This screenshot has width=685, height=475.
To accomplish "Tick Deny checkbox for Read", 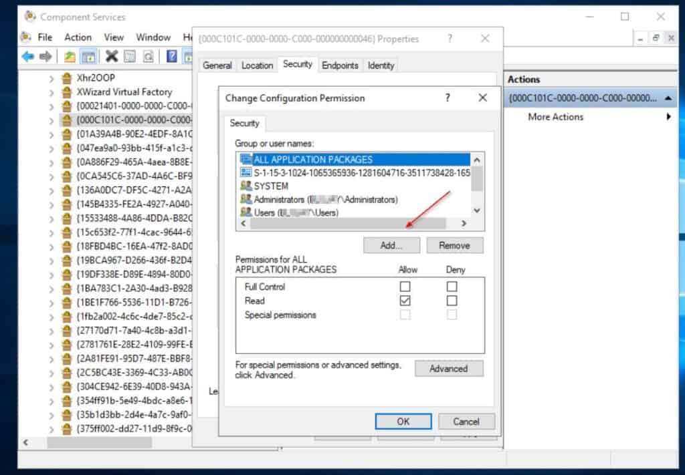I will coord(452,301).
